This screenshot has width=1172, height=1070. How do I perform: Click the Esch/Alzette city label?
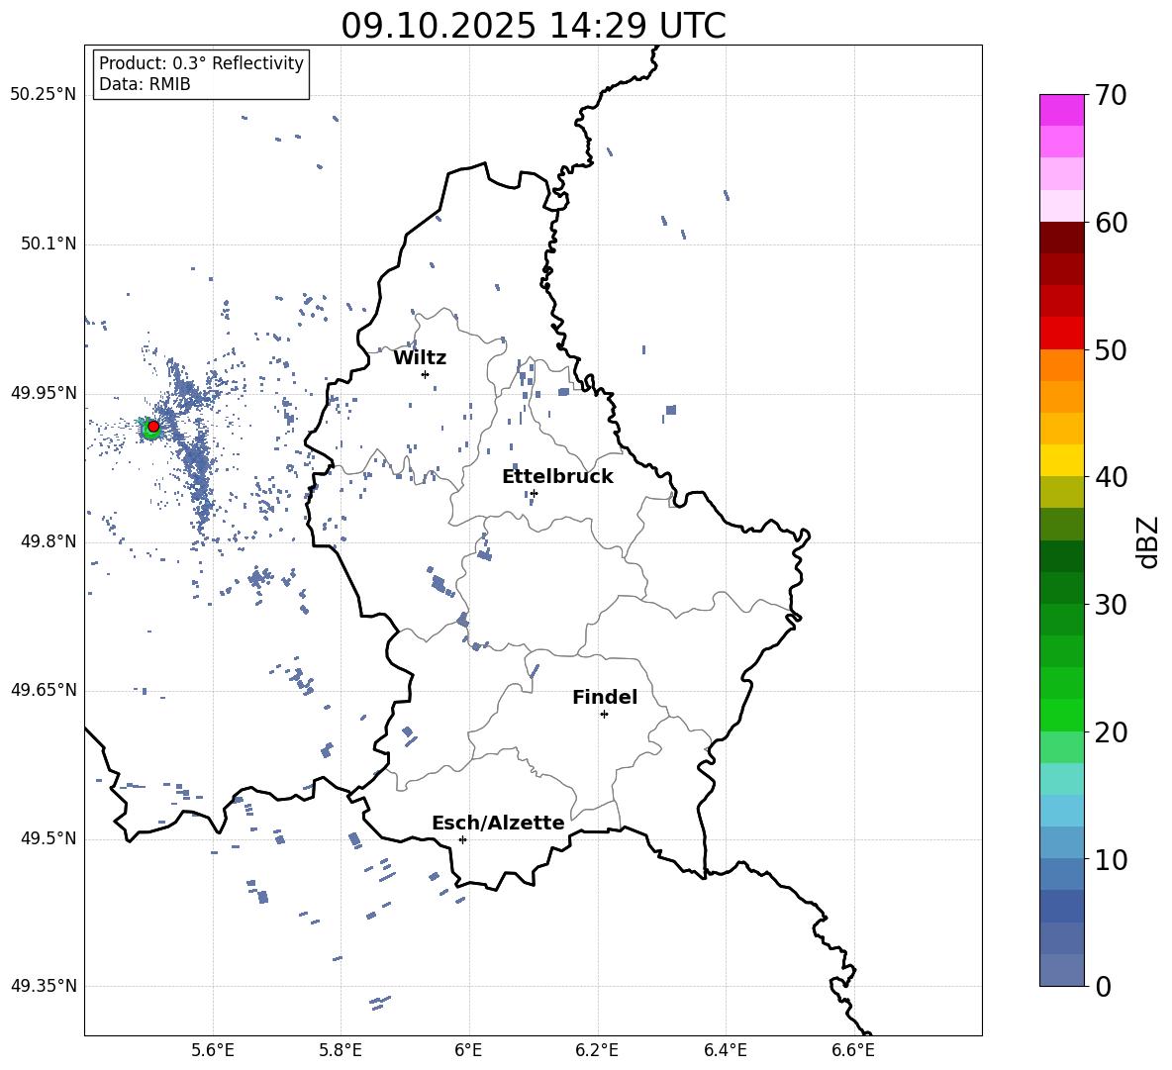coord(498,823)
